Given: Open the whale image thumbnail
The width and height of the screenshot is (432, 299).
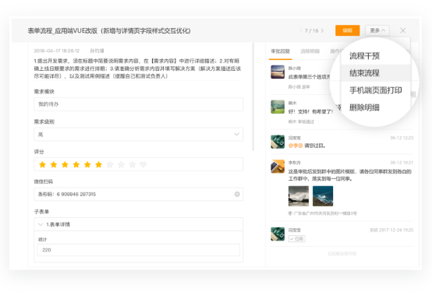Looking at the screenshot, I should [299, 196].
